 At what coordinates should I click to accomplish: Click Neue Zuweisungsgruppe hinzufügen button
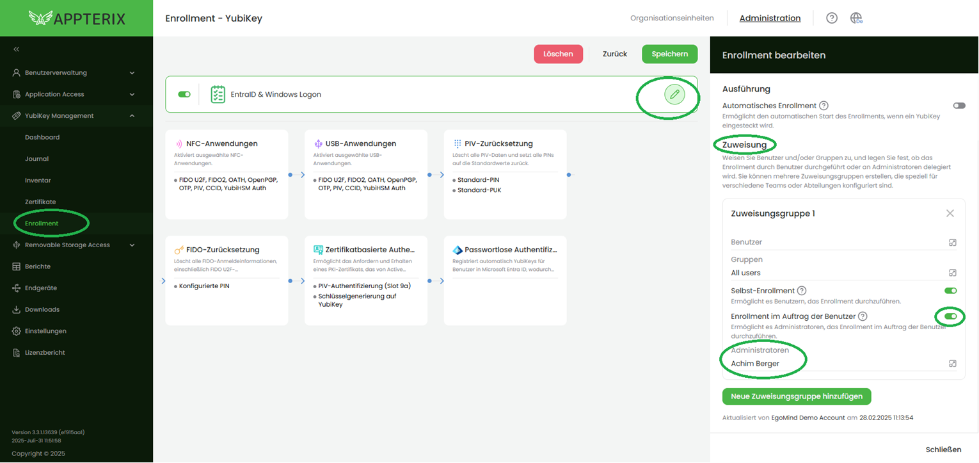point(796,396)
